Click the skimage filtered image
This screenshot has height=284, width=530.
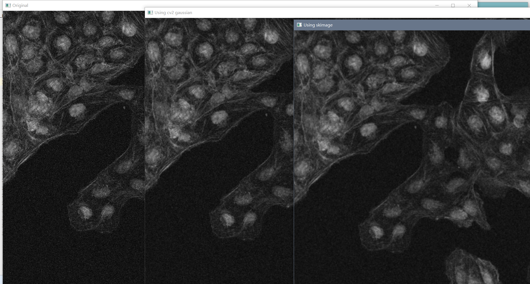(x=412, y=157)
